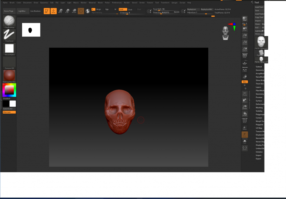Click the Load Tool button
Viewport: 286px width, 199px height.
pyautogui.click(x=259, y=7)
